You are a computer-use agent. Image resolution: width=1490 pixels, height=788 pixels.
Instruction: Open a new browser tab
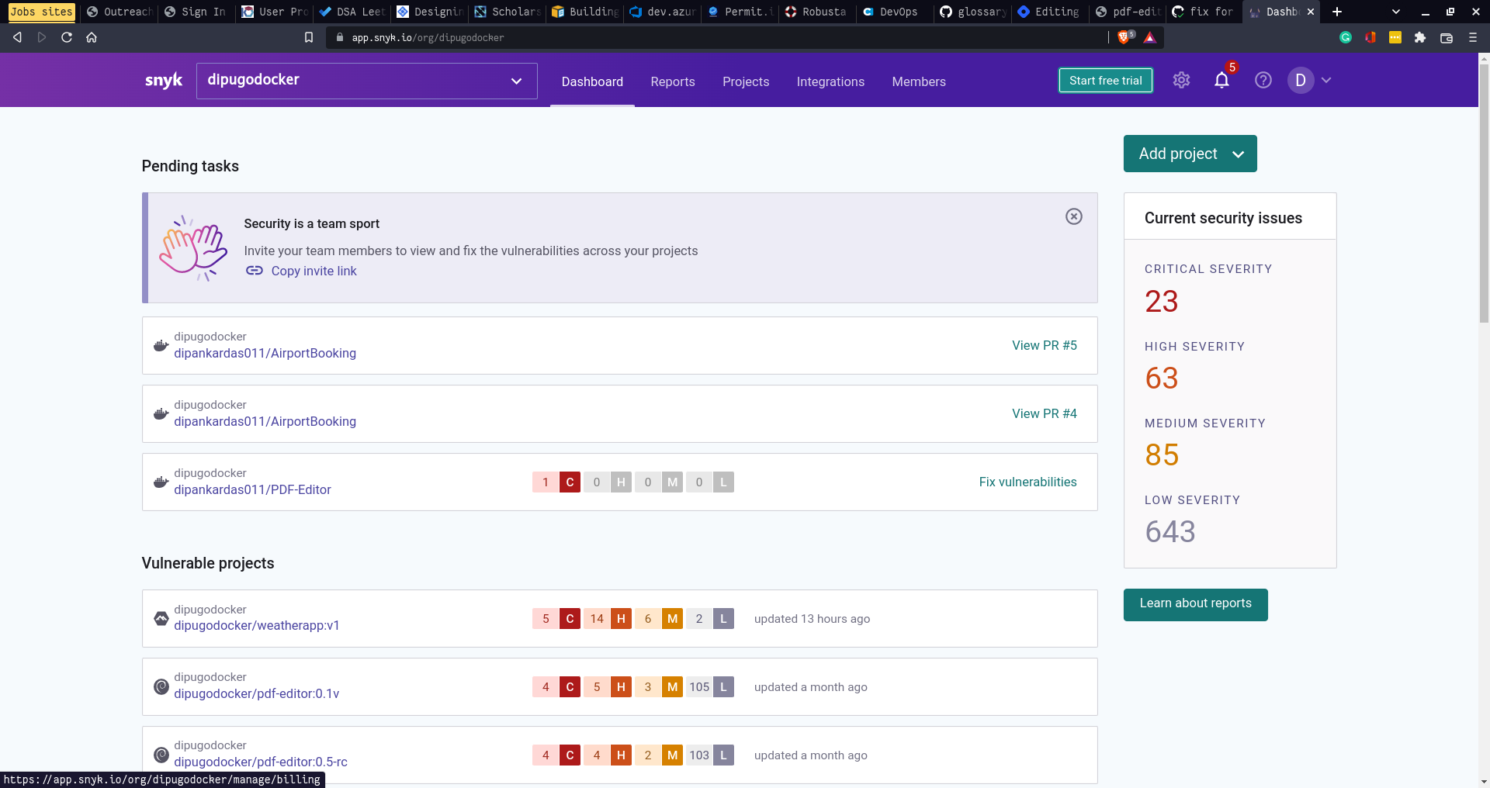[1336, 12]
